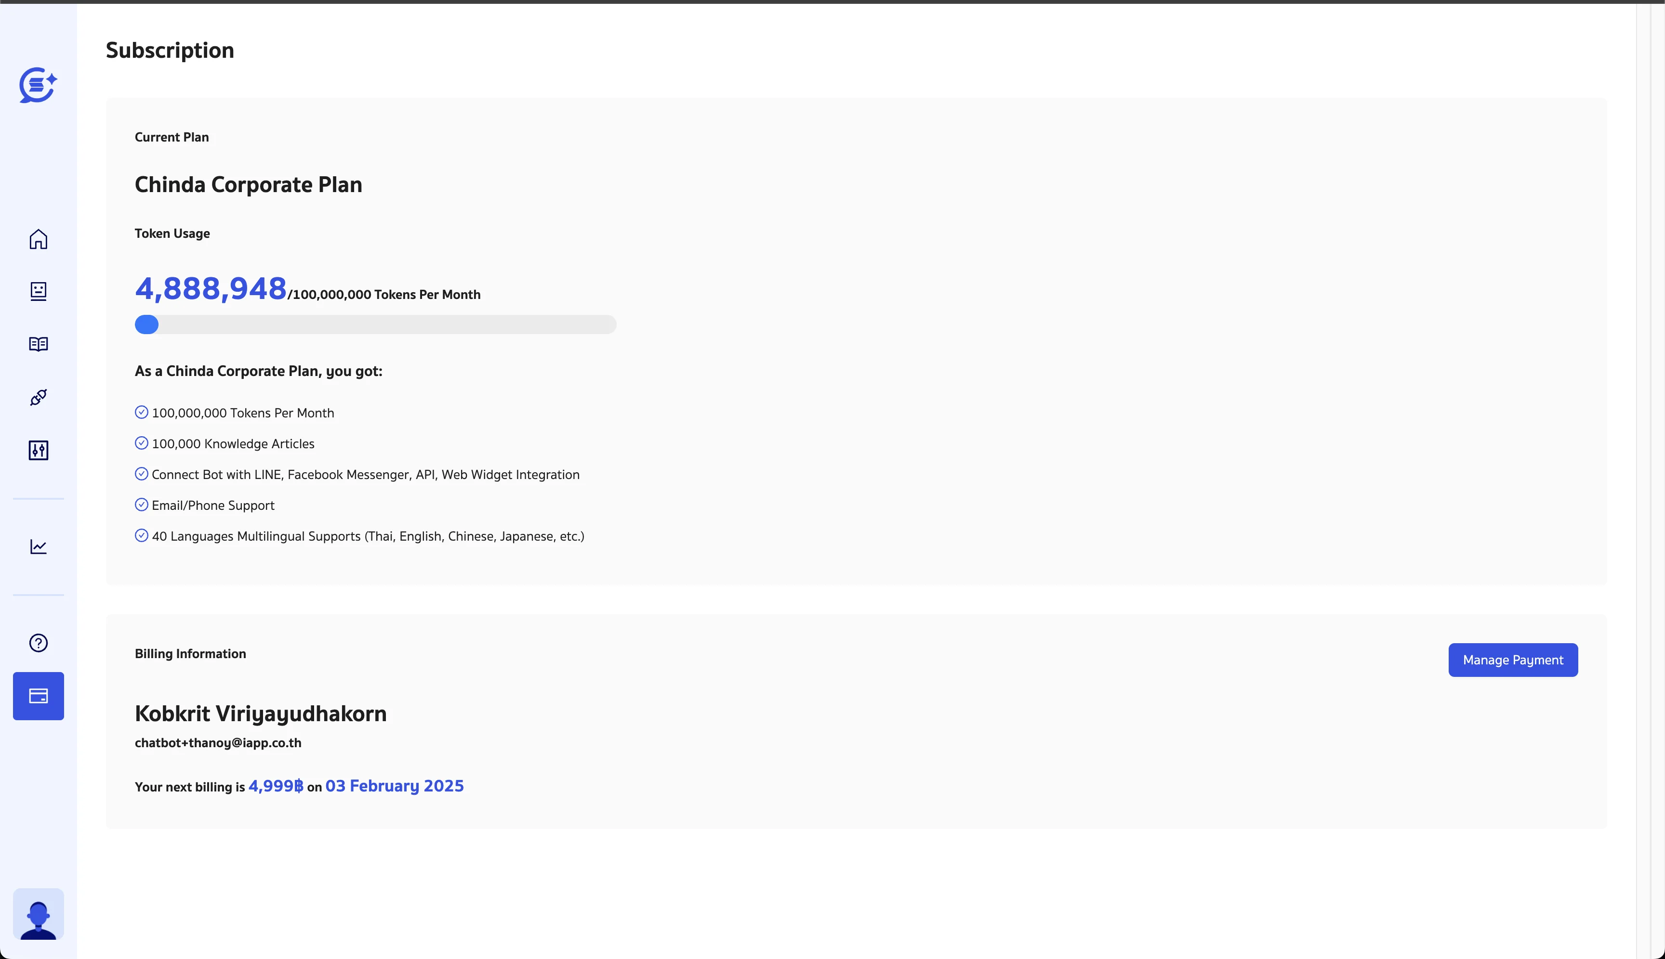Click the 03 February 2025 billing date
The width and height of the screenshot is (1665, 959).
coord(394,786)
